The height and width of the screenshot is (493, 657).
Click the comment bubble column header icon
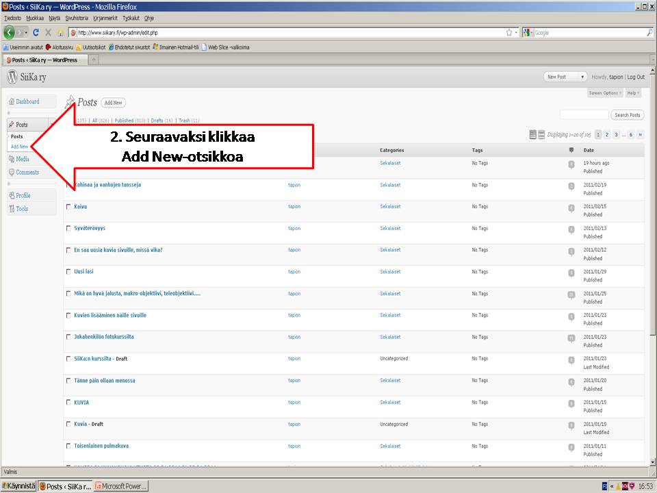pyautogui.click(x=571, y=150)
